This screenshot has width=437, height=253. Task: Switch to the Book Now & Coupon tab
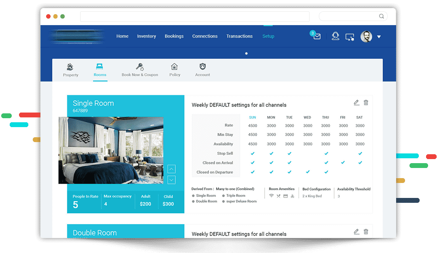pos(140,70)
